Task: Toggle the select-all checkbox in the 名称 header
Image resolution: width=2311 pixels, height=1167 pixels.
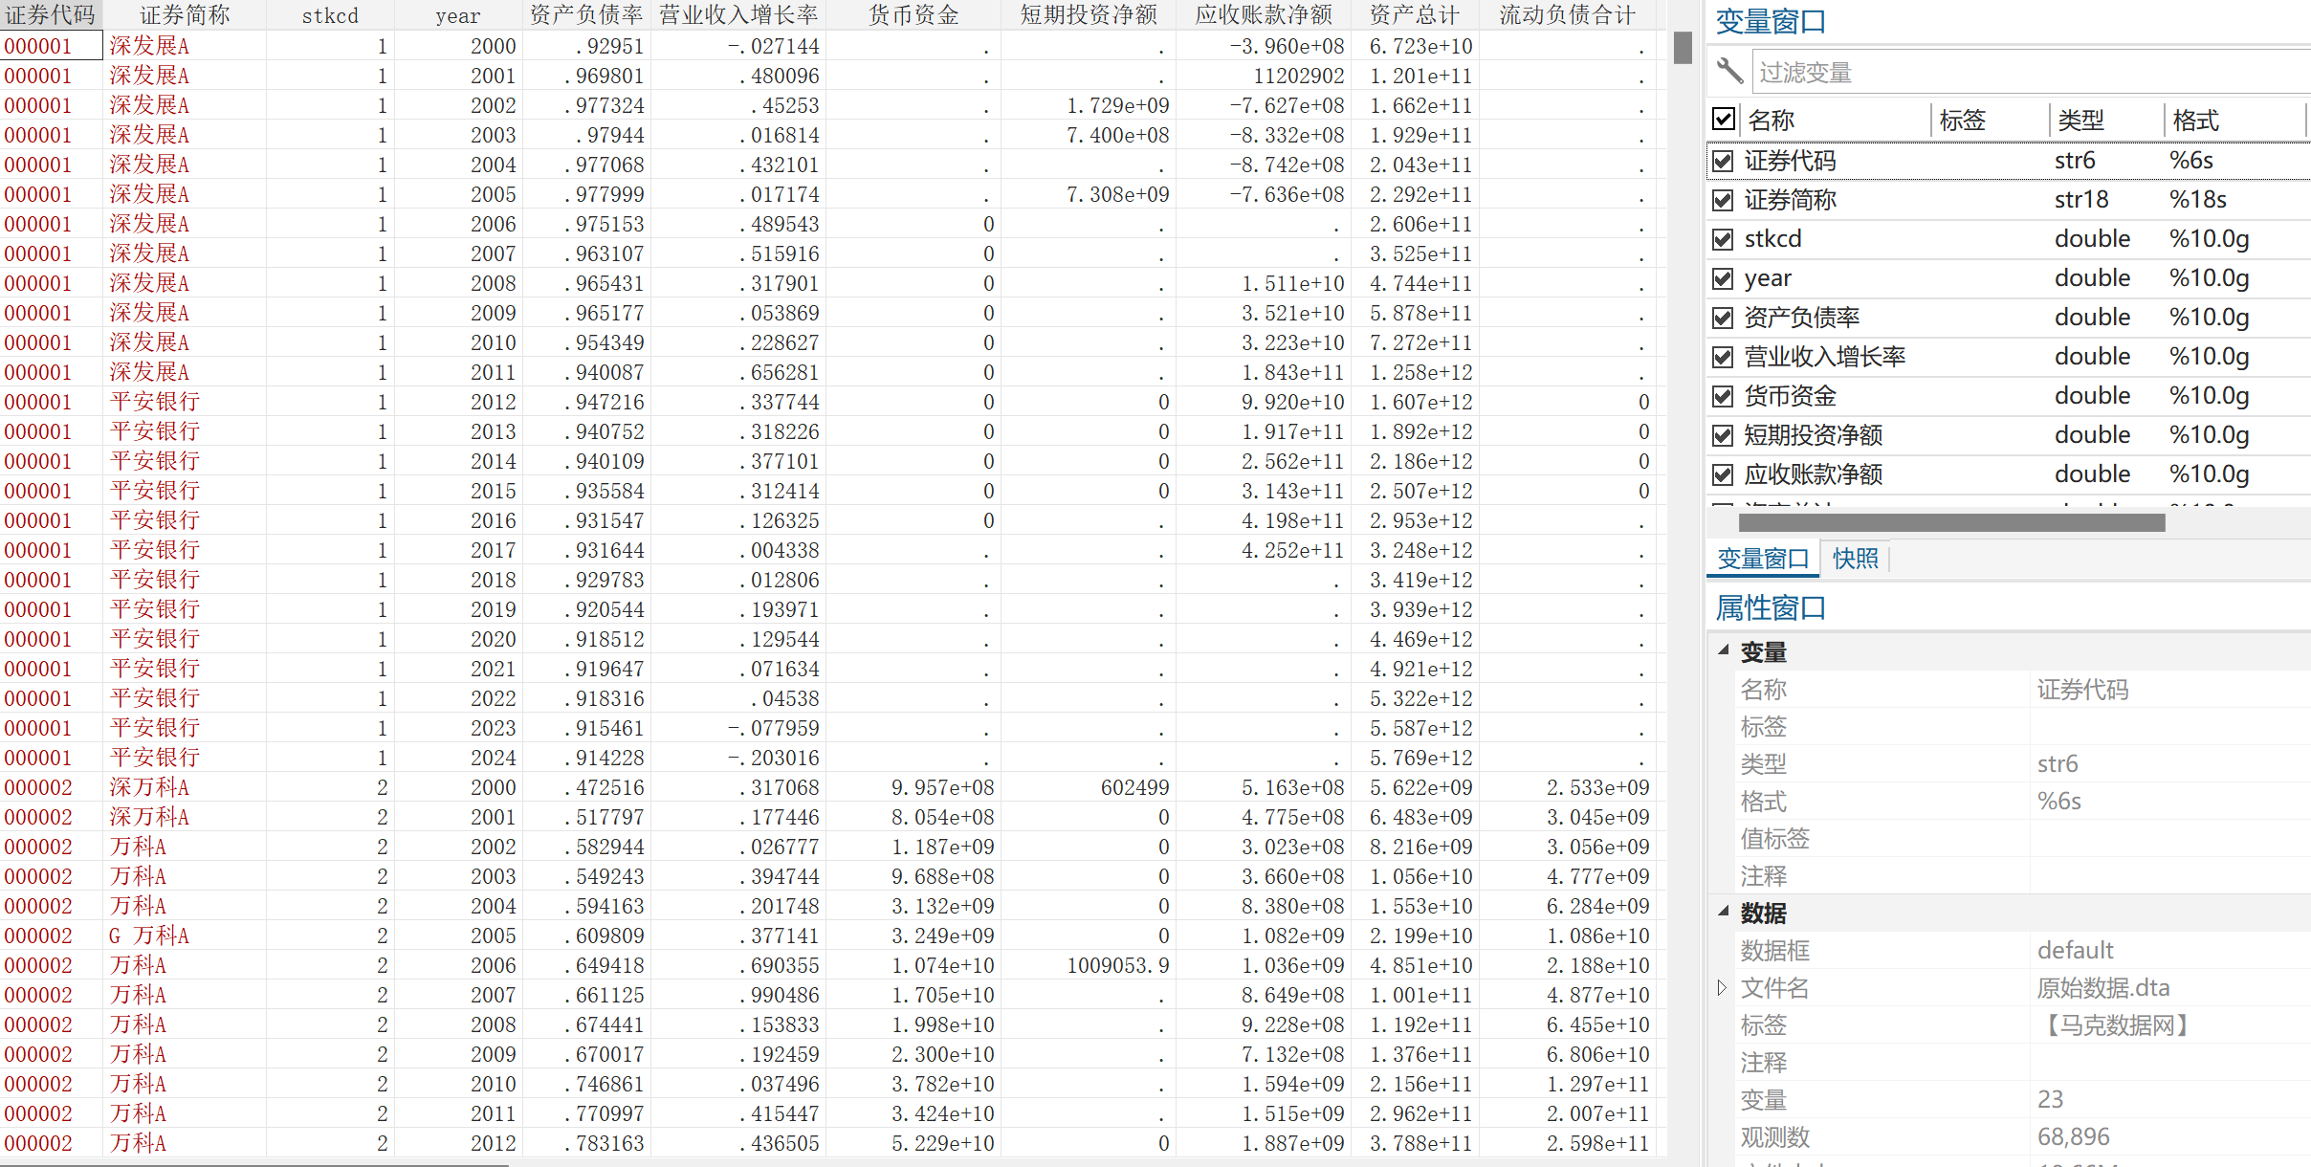Action: point(1724,119)
